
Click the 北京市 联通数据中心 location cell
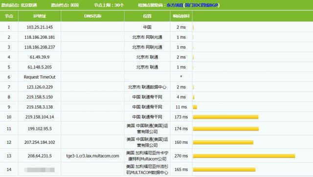pos(147,87)
